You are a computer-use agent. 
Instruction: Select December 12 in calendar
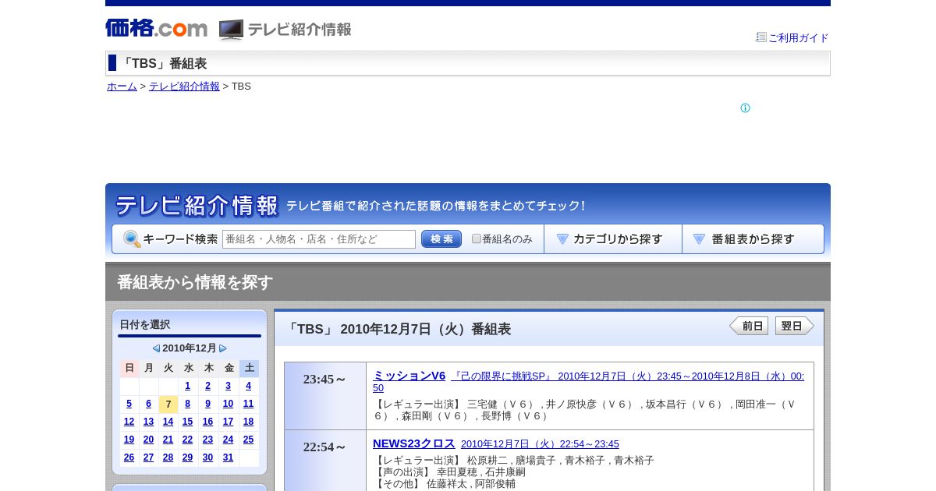coord(129,422)
